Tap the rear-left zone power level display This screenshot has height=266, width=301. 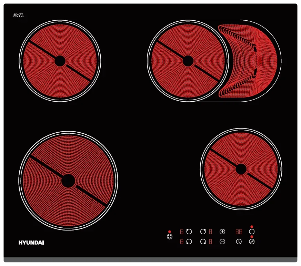pyautogui.click(x=182, y=232)
